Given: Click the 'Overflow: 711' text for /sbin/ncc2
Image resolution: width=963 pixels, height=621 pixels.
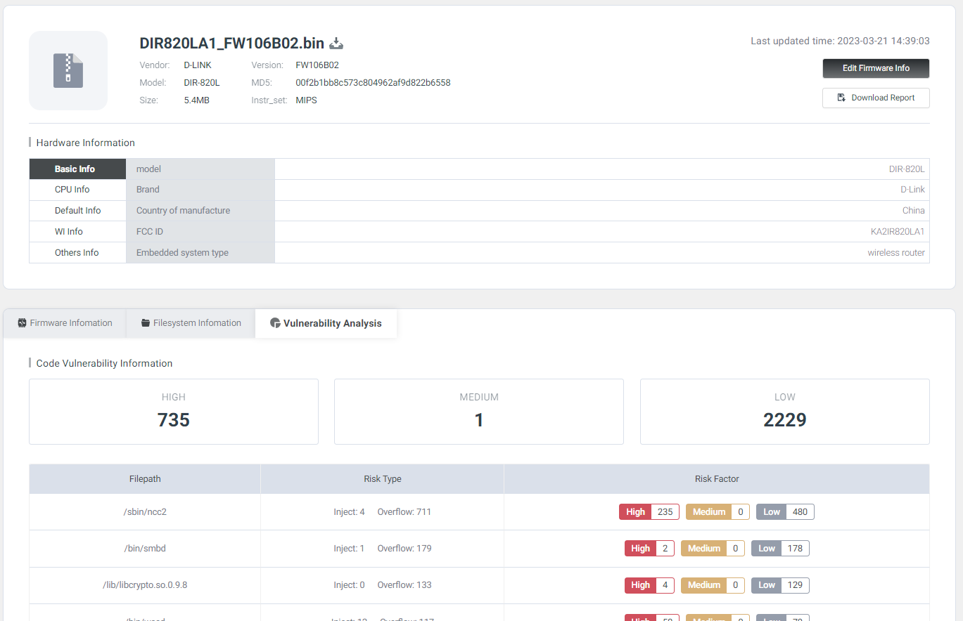Looking at the screenshot, I should tap(404, 512).
